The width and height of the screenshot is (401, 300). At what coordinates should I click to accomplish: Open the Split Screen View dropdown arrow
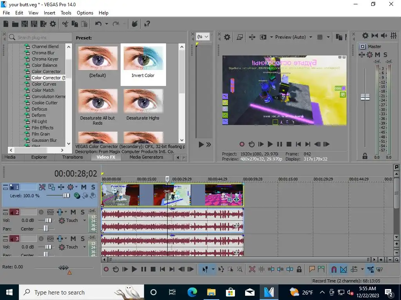click(271, 37)
